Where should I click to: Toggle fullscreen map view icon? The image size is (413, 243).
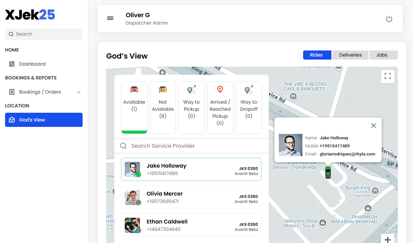click(387, 76)
